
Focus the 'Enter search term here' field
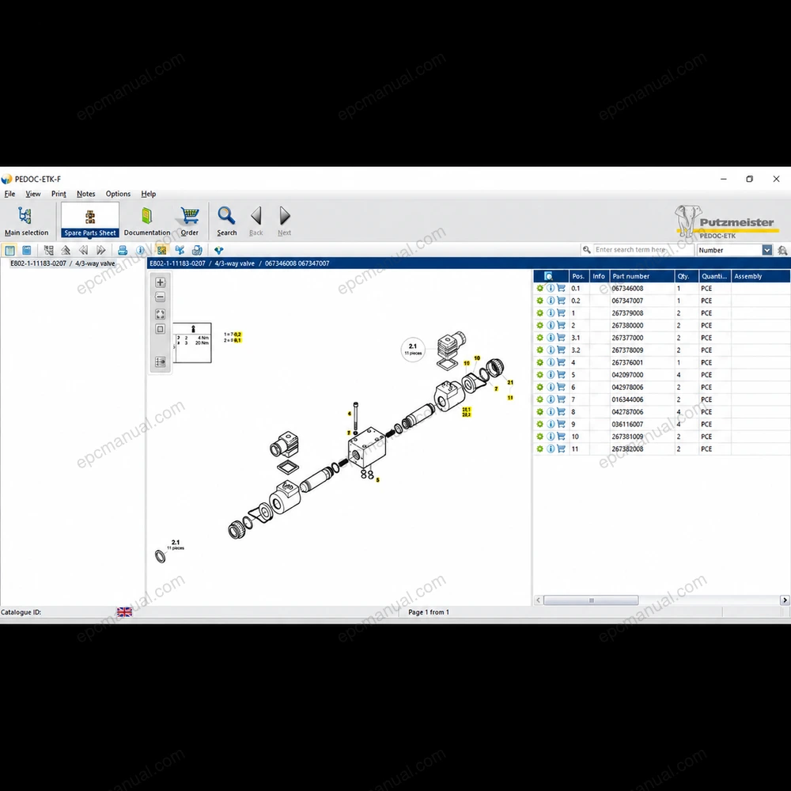pyautogui.click(x=644, y=250)
